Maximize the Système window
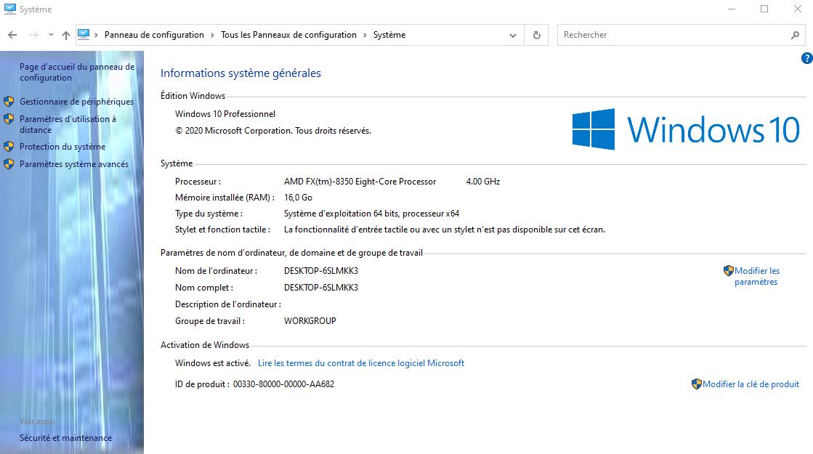 pyautogui.click(x=764, y=9)
